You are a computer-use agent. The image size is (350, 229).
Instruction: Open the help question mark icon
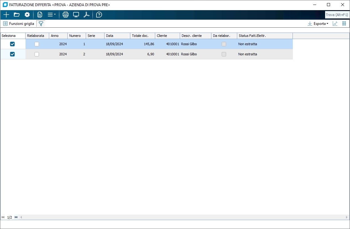[x=99, y=15]
